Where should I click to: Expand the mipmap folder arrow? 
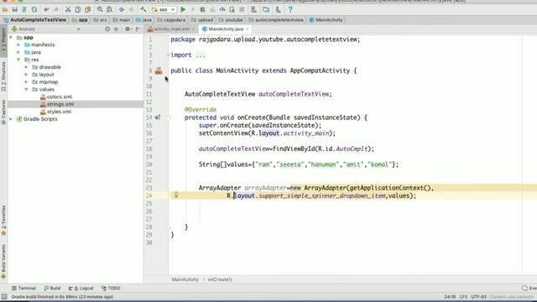coord(26,82)
